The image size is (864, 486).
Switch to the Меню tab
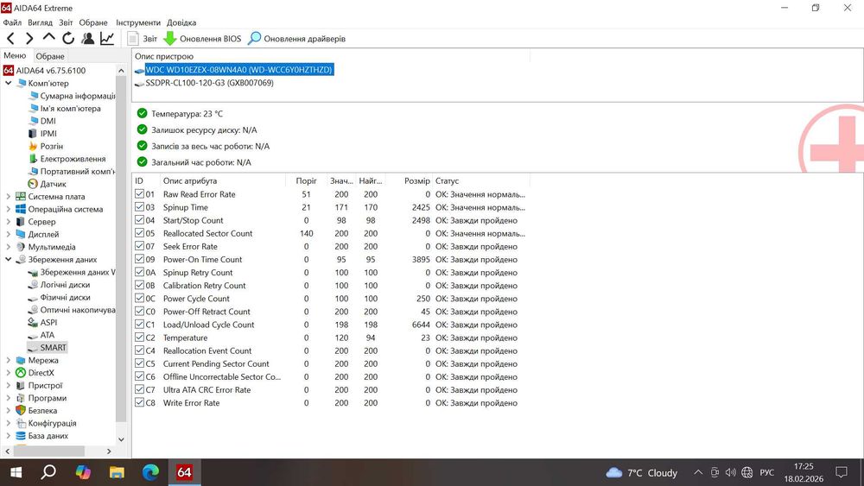coord(15,55)
